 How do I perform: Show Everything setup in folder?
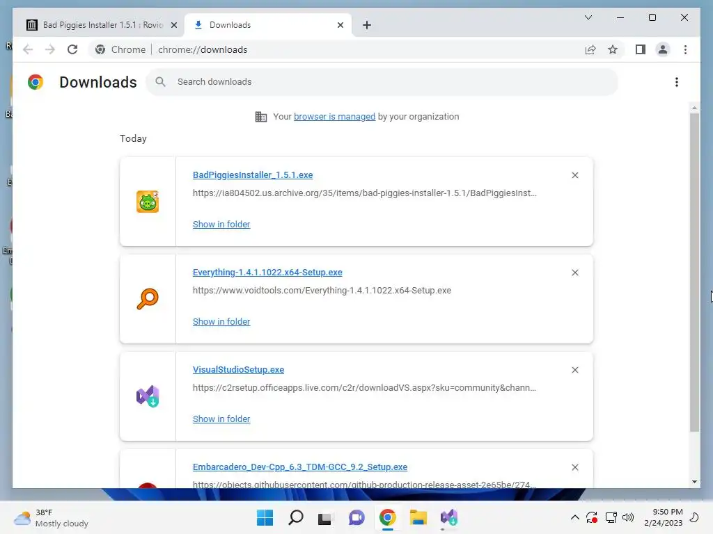pos(221,321)
